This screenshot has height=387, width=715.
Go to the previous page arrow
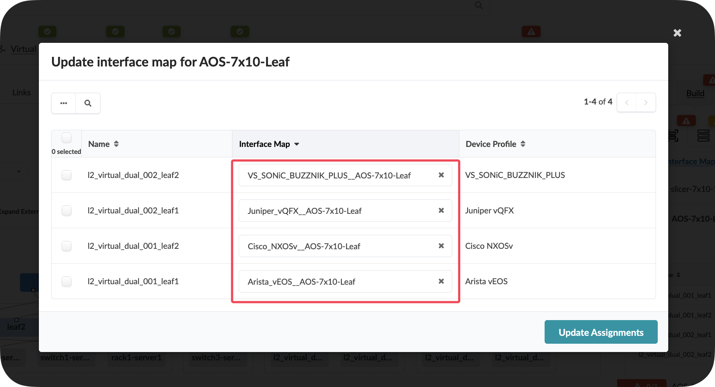627,103
